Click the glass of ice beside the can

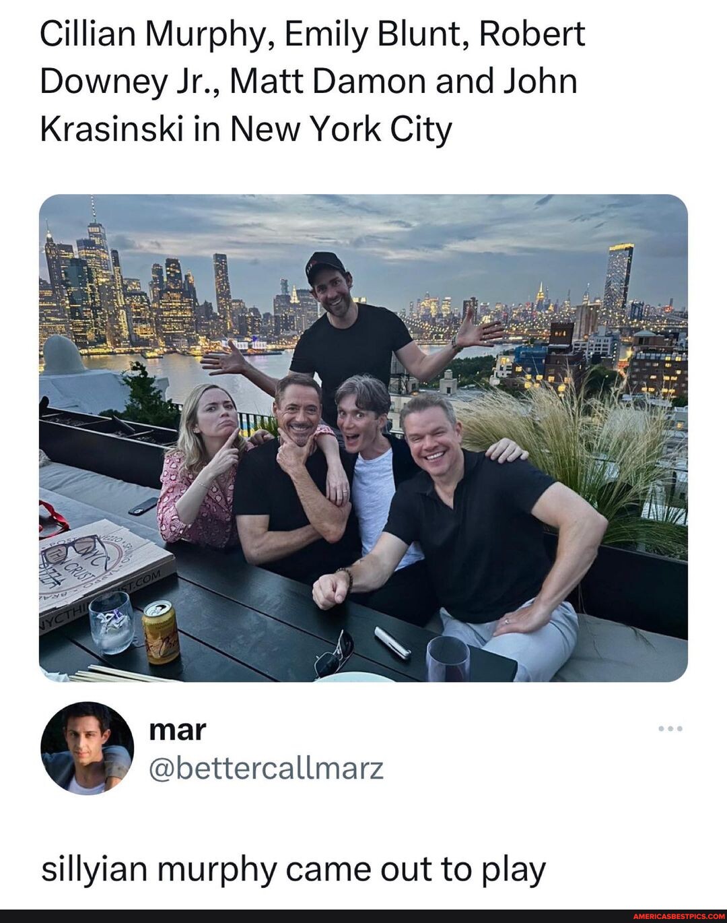point(111,622)
